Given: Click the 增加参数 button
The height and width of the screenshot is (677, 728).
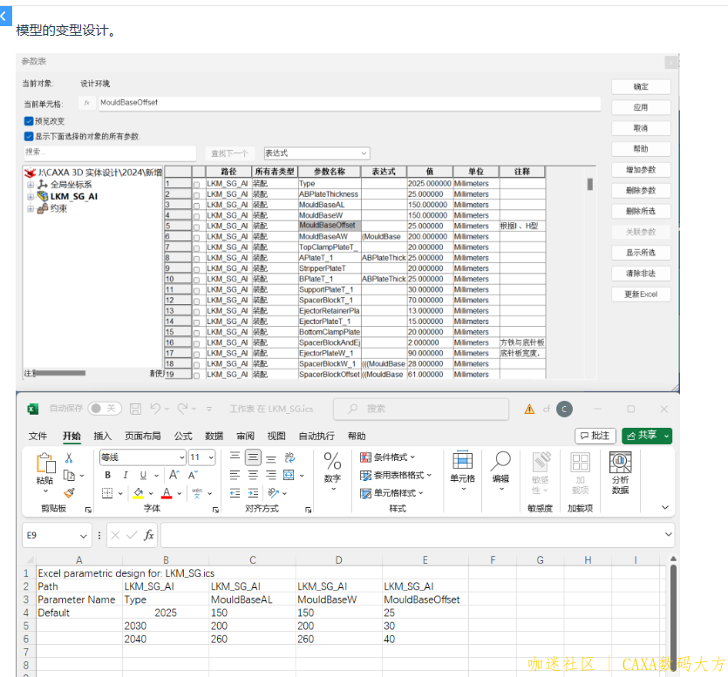Looking at the screenshot, I should pyautogui.click(x=641, y=170).
